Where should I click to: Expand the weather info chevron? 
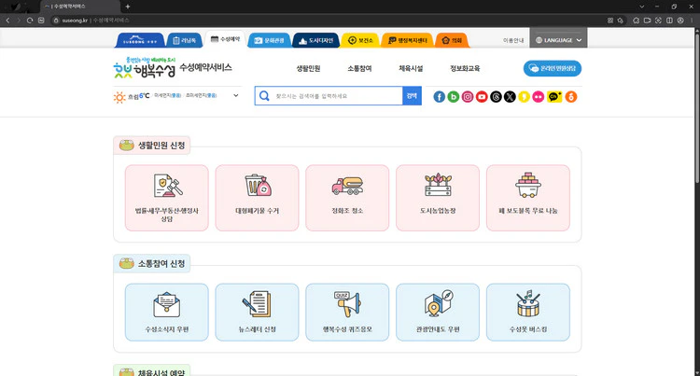(236, 95)
